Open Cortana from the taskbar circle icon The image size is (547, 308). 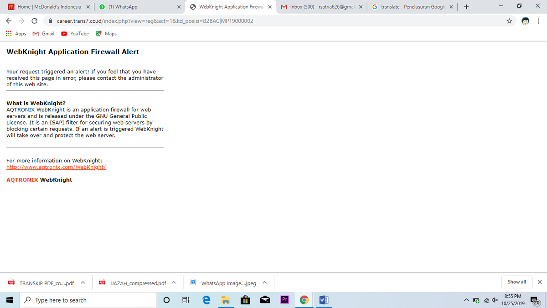click(x=166, y=300)
